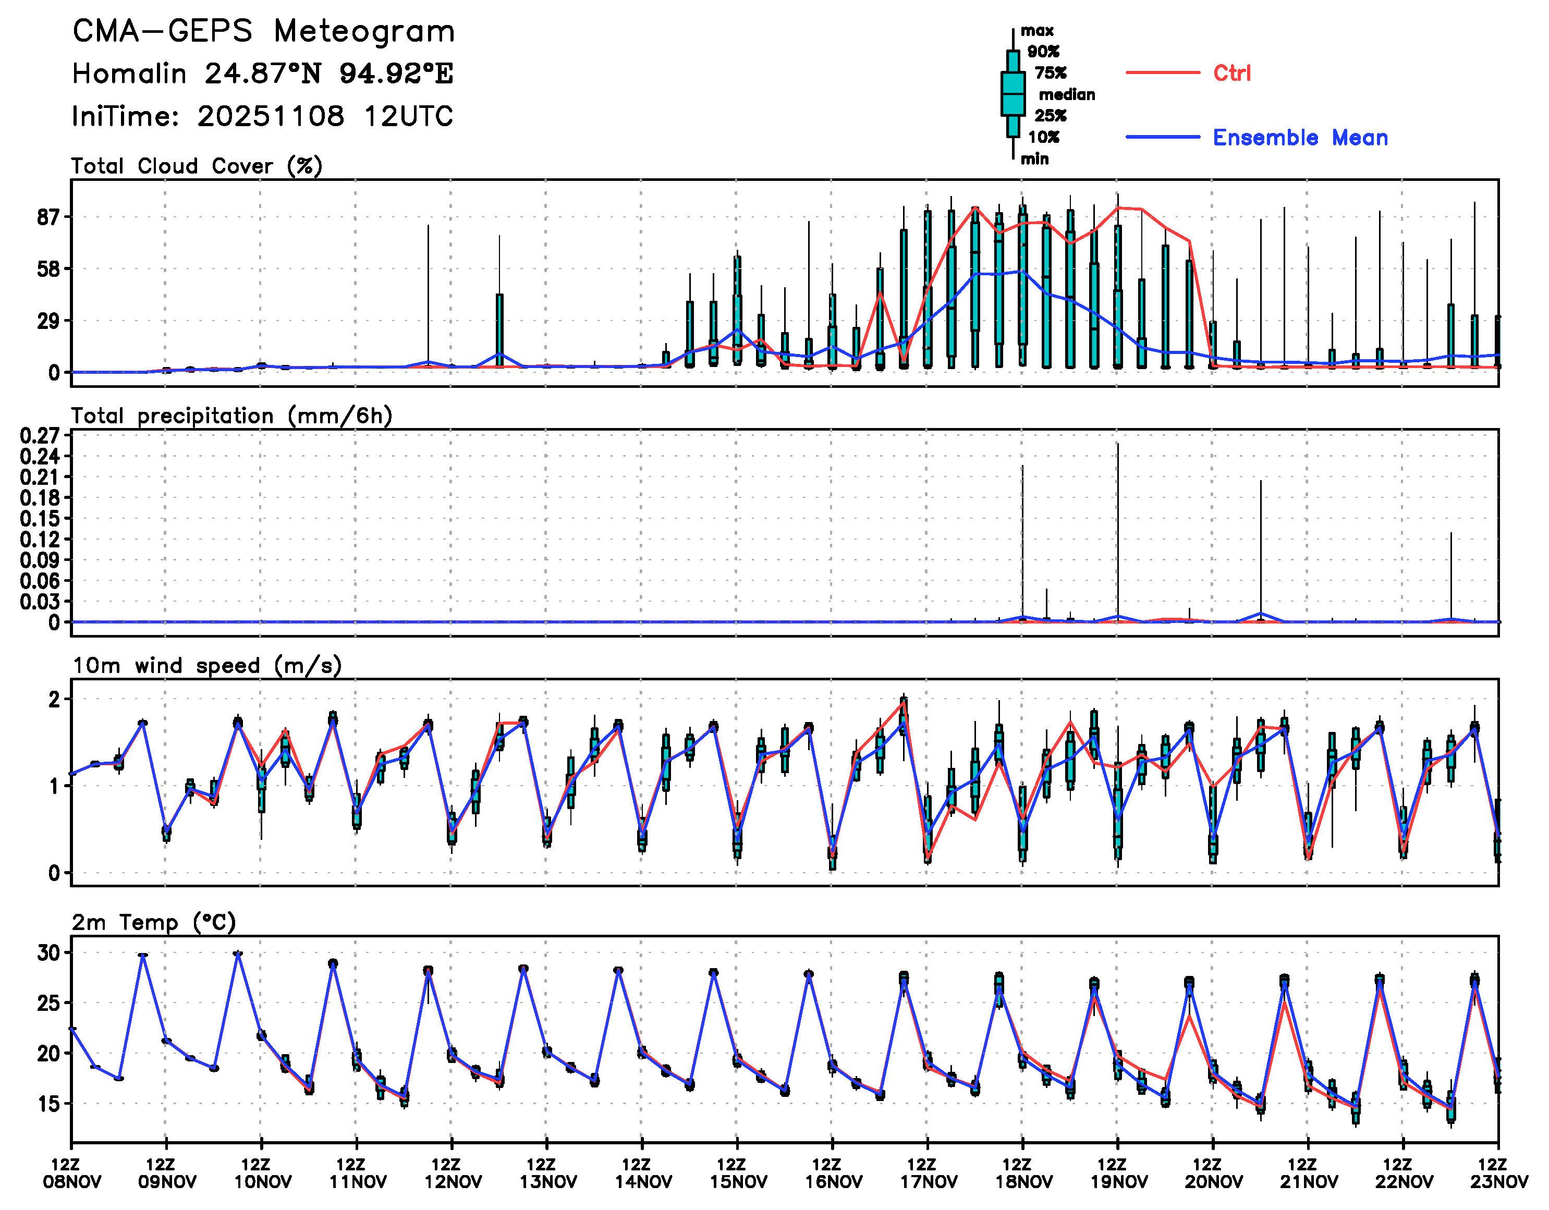Click the CMA-GEPS Meteogram title
The width and height of the screenshot is (1549, 1210).
(x=263, y=31)
